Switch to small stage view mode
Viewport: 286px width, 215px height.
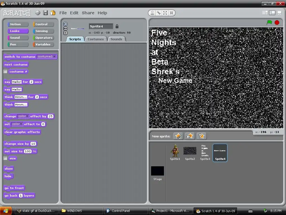point(265,13)
